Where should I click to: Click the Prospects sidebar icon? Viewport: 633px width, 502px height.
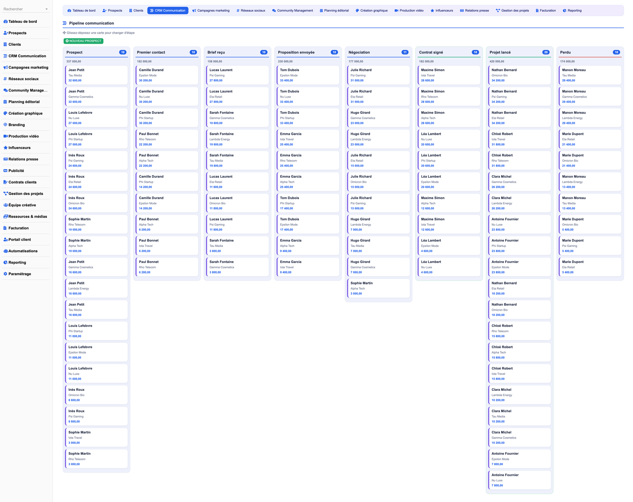(5, 33)
